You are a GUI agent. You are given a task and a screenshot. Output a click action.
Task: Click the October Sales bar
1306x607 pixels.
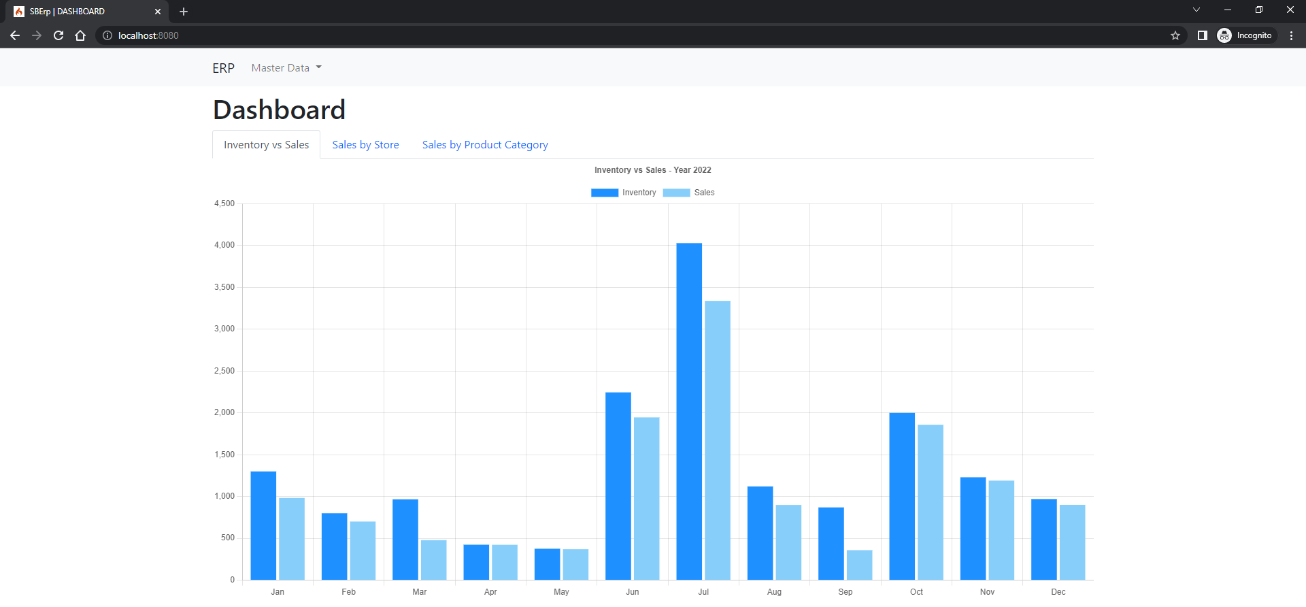click(931, 502)
